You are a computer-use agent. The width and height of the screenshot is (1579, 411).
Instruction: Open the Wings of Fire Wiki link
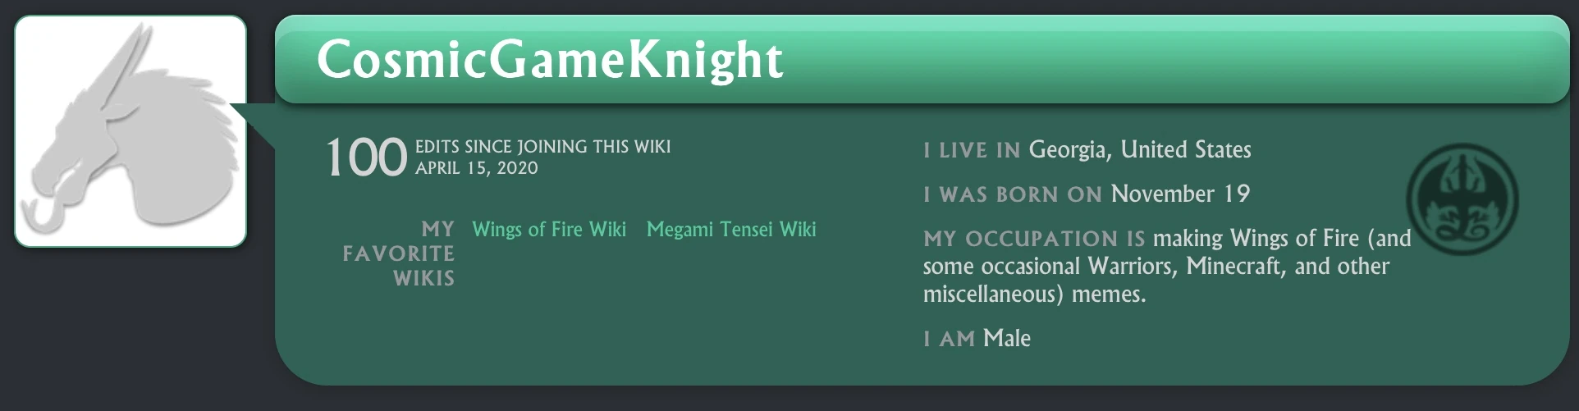tap(548, 230)
